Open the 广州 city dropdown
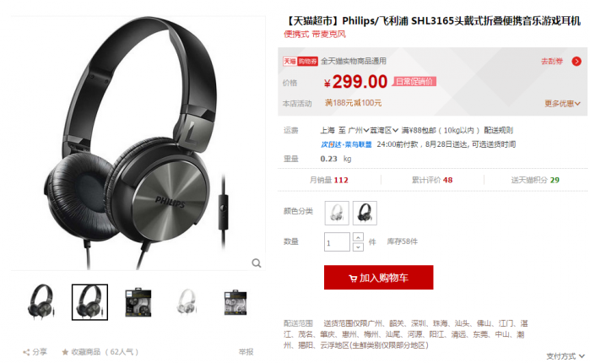Screen dimensions: 590x363 (x=358, y=130)
